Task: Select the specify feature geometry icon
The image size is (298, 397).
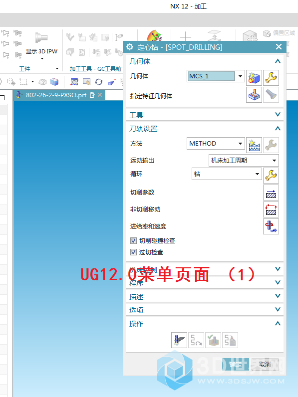Action: (x=254, y=95)
